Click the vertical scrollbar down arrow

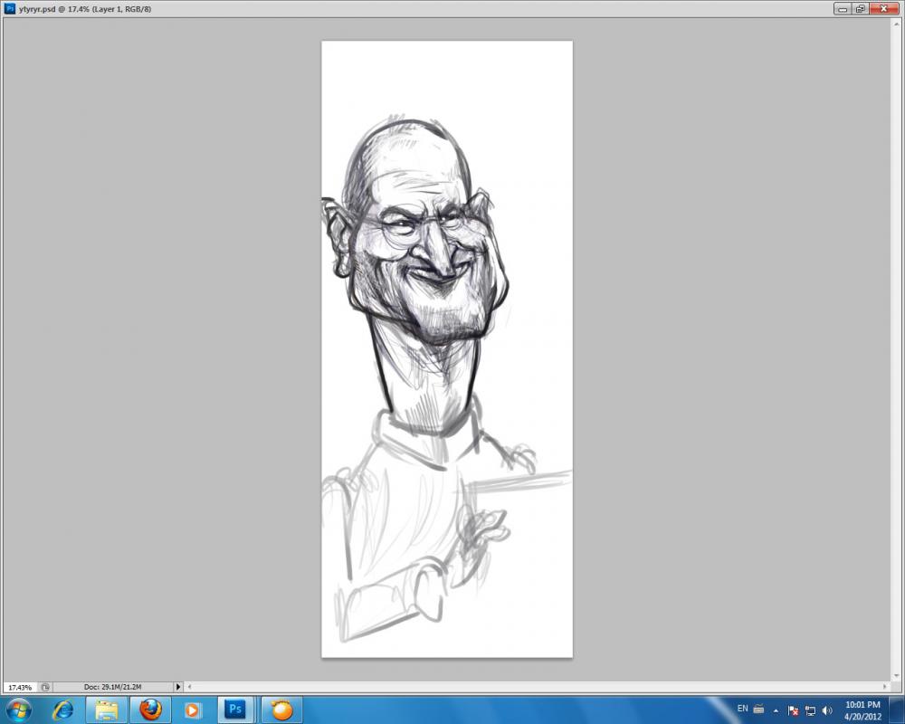point(897,676)
